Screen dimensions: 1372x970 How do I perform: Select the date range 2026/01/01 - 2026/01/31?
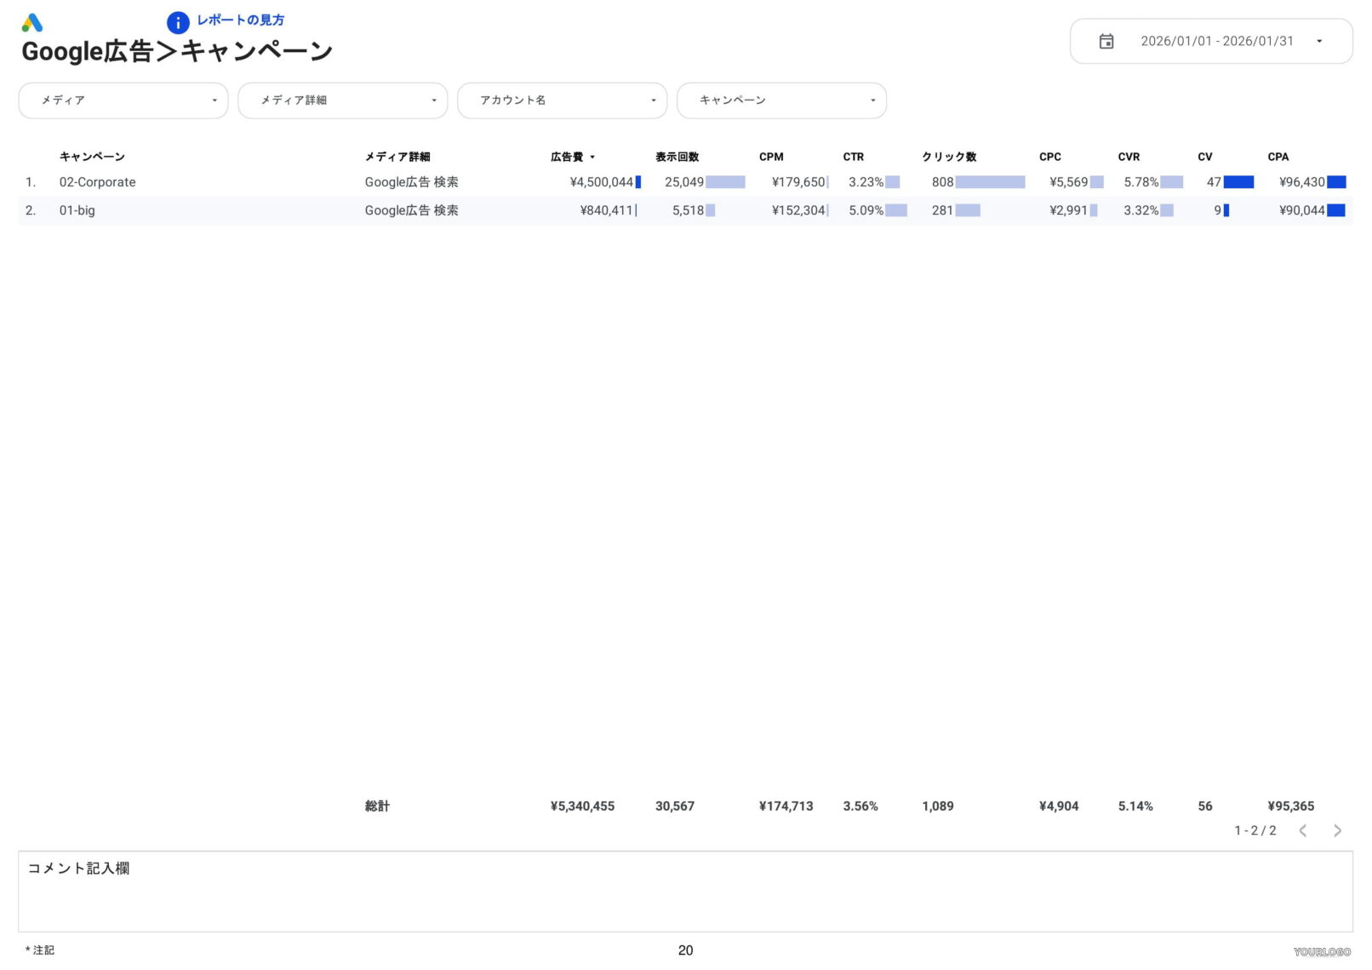[x=1217, y=40]
